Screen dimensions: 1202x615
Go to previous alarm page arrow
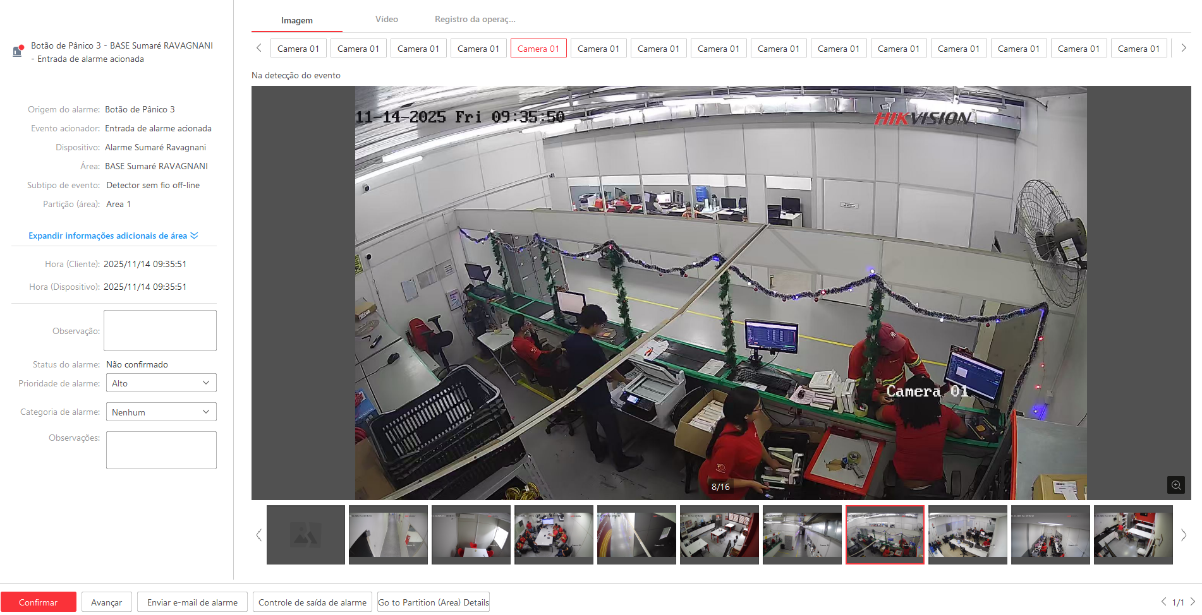coord(1163,602)
